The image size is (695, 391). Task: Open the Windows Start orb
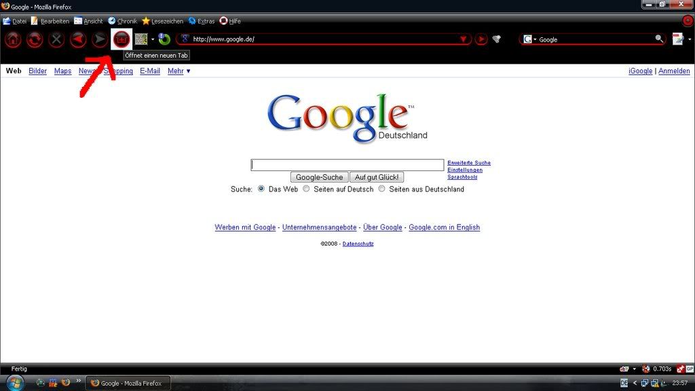[x=15, y=383]
